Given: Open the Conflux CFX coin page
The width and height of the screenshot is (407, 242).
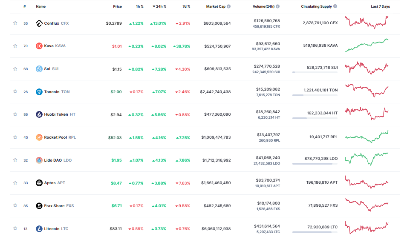Looking at the screenshot, I should (56, 23).
